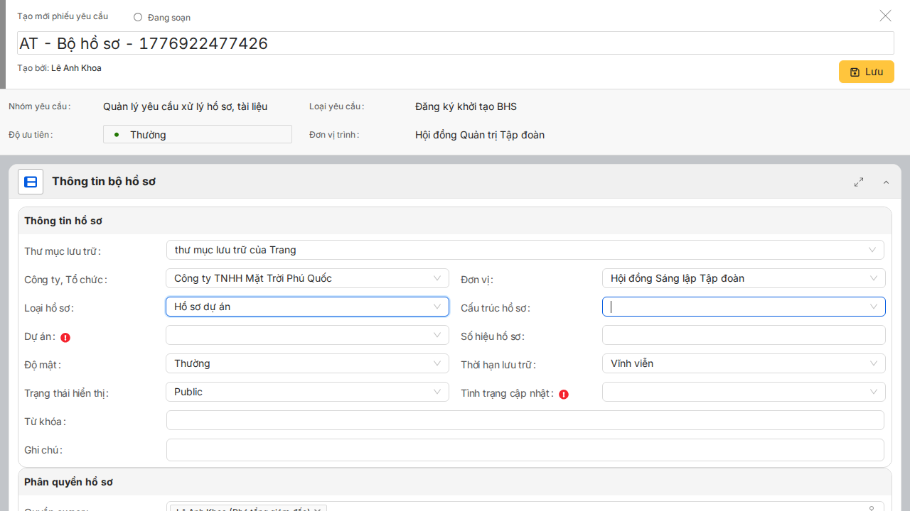Click the blue form icon beside Thông tin bộ hồ sơ
910x511 pixels.
click(31, 182)
